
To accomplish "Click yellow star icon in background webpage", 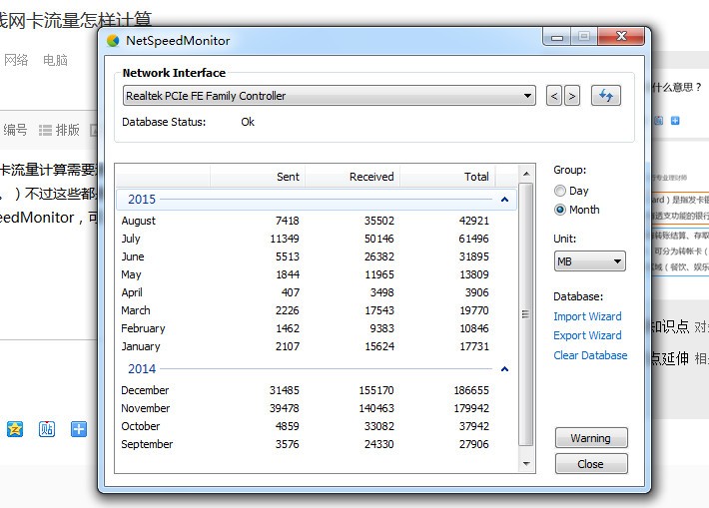I will coord(15,429).
